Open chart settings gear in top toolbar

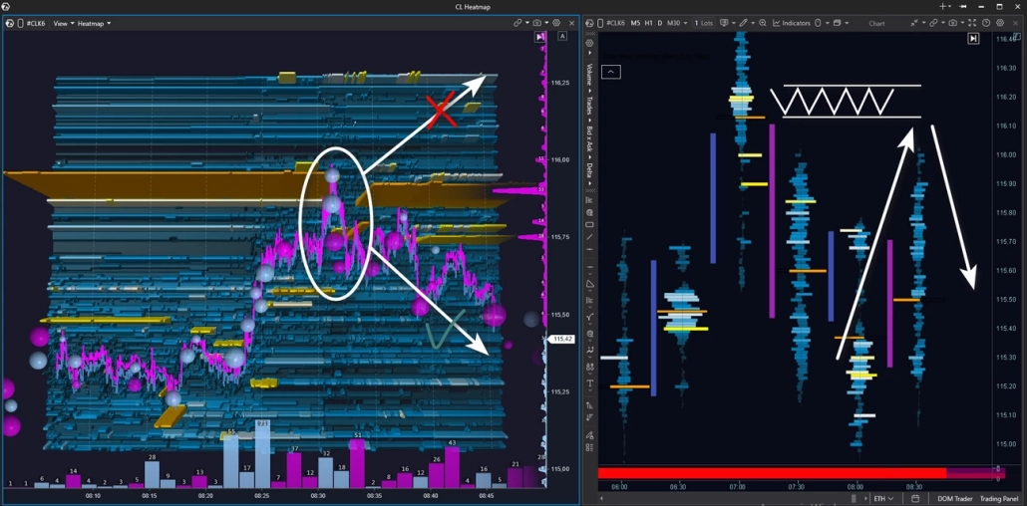tap(1000, 23)
